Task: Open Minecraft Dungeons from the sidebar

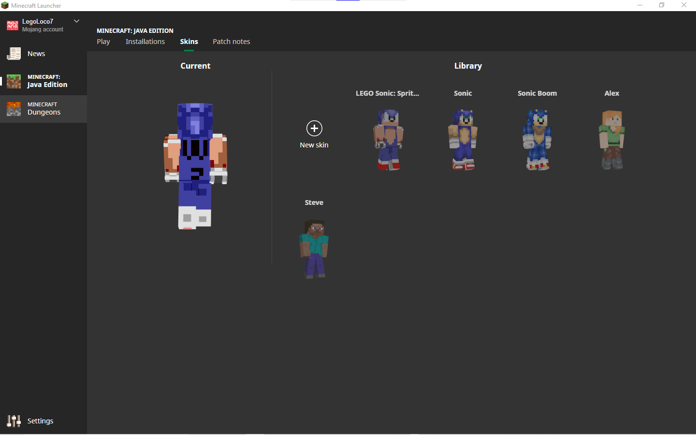Action: click(43, 108)
